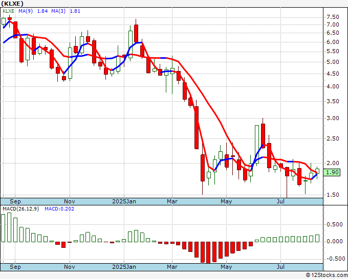Screen dimensions: 348x279
Task: Select Mar on the bottom MACD date axis
Action: click(x=172, y=267)
